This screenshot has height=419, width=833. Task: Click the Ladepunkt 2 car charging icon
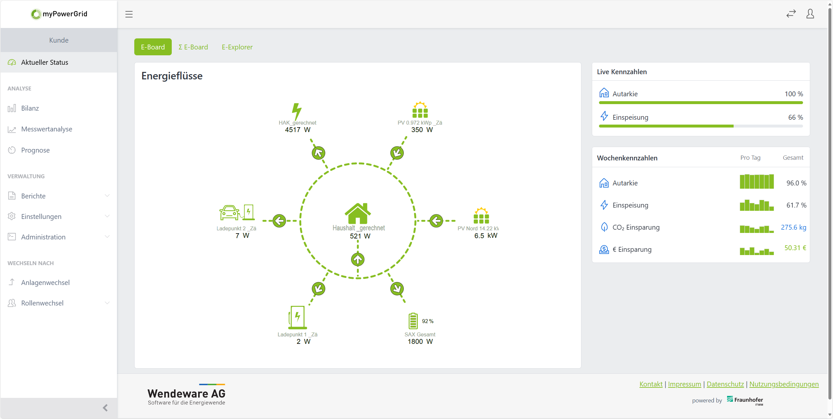[236, 213]
